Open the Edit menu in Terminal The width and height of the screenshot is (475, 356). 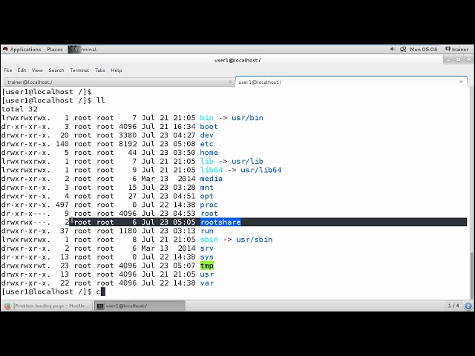(x=22, y=70)
